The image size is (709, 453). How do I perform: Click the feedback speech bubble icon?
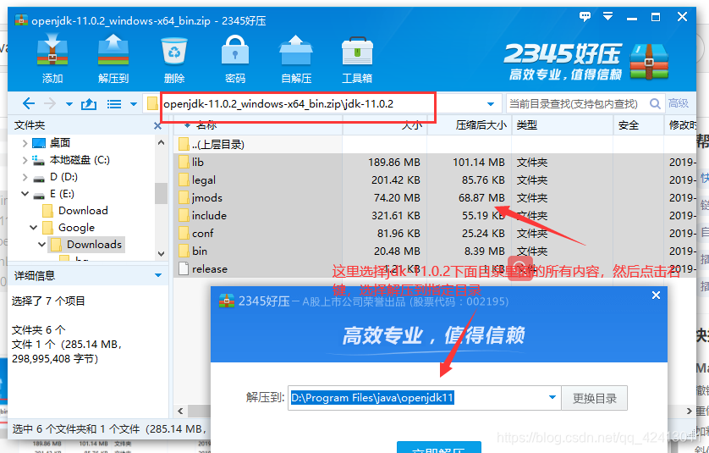[585, 17]
